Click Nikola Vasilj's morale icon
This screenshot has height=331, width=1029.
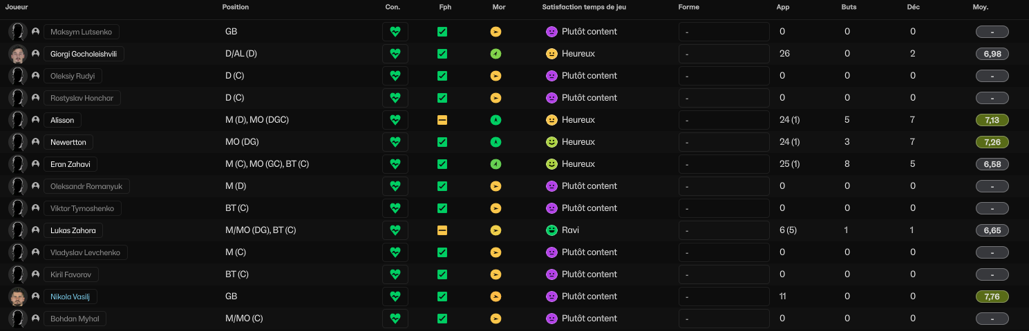[495, 297]
